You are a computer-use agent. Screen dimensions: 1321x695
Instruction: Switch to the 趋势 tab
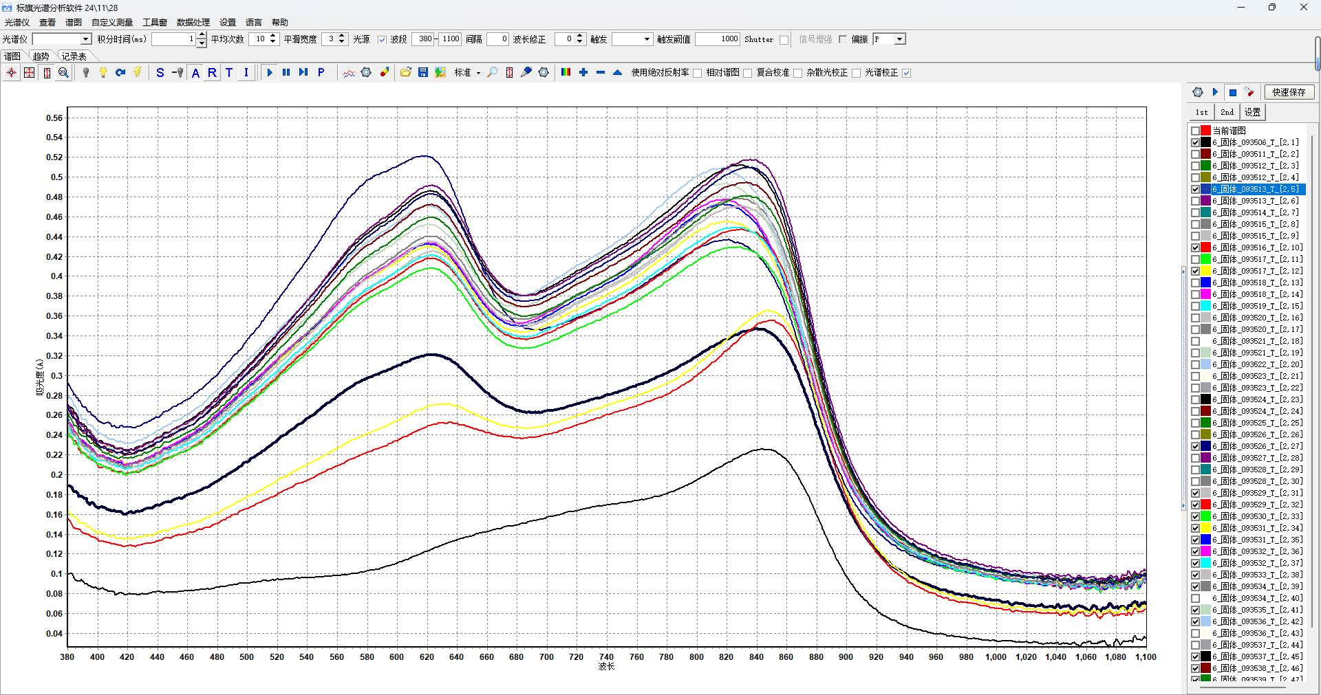41,56
